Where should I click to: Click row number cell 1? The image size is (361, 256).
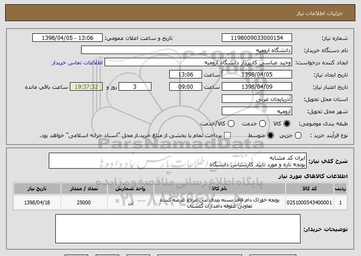click(340, 202)
